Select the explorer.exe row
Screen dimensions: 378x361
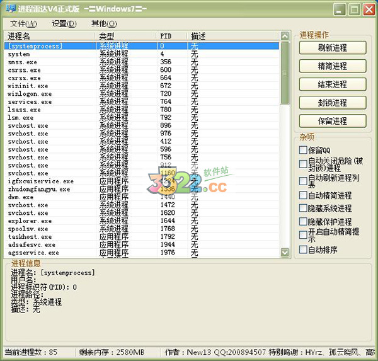pyautogui.click(x=142, y=221)
